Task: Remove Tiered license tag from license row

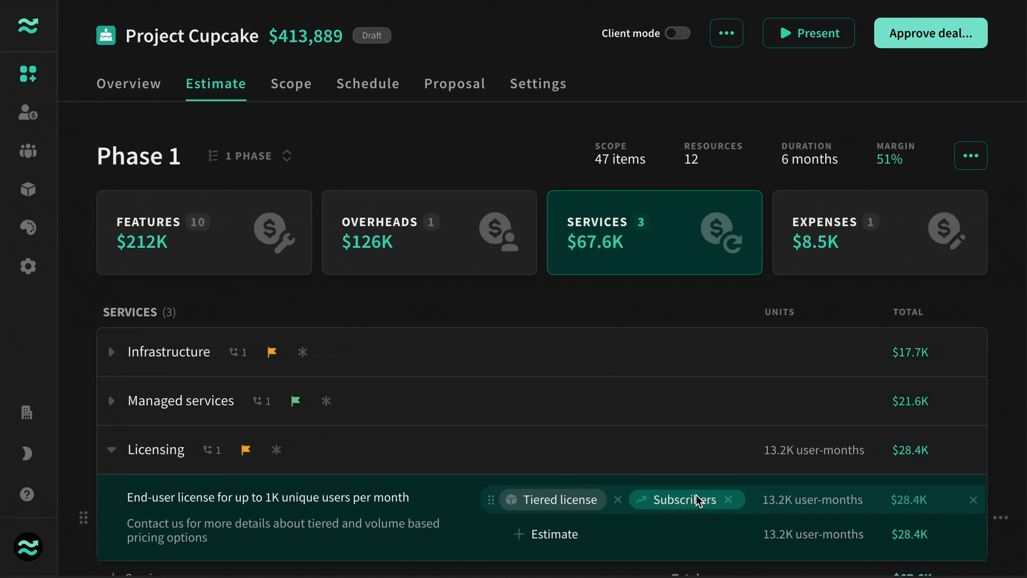Action: (618, 500)
